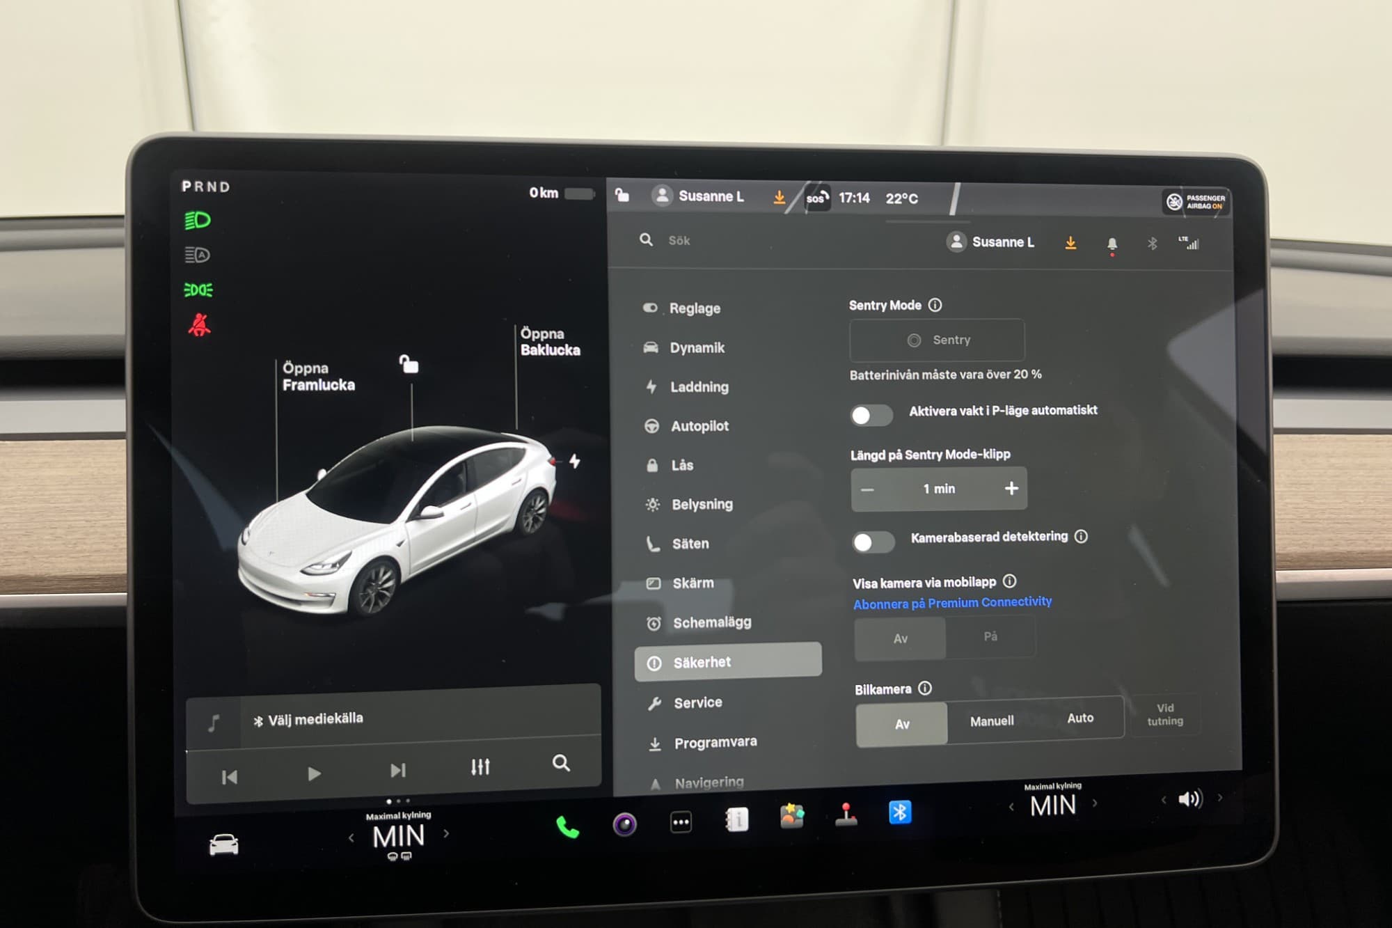1392x928 pixels.
Task: Open the phone app in bottom dock
Action: click(567, 827)
